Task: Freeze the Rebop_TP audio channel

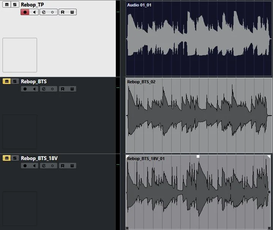Action: 52,12
